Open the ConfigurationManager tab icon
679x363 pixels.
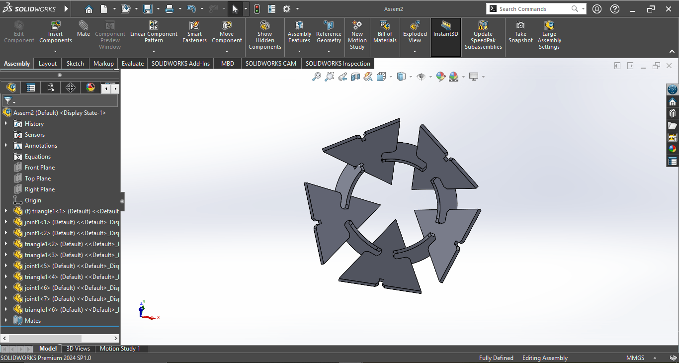click(51, 88)
